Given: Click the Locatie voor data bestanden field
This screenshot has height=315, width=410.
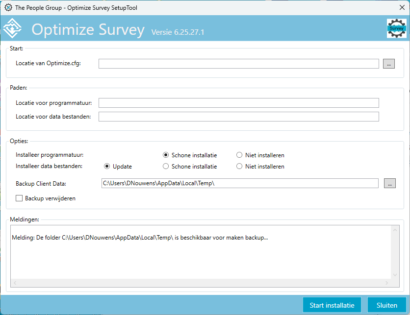Looking at the screenshot, I should tap(238, 117).
